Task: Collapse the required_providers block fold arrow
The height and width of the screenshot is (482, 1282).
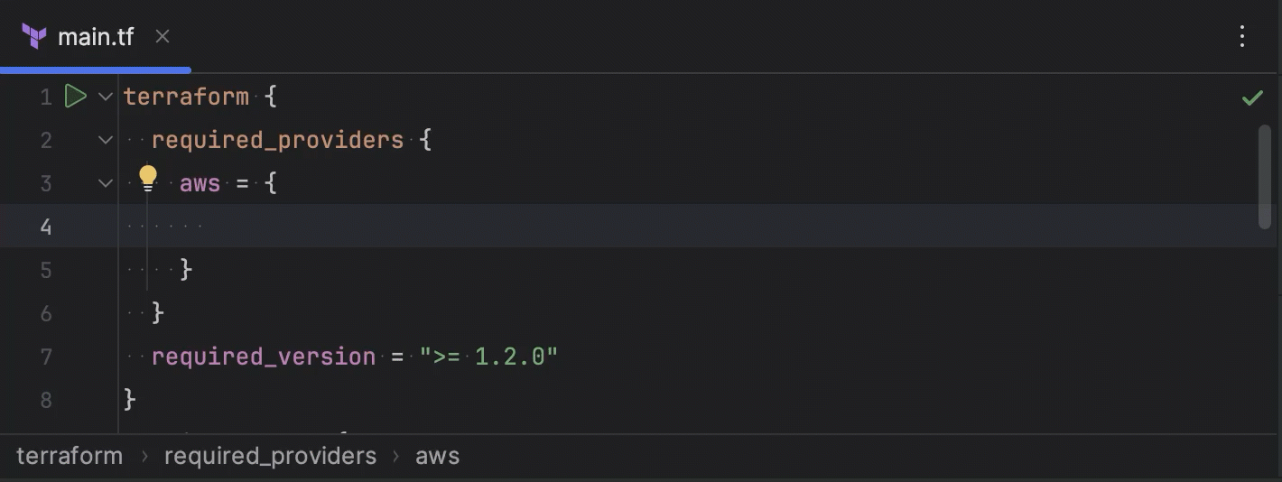Action: coord(106,140)
